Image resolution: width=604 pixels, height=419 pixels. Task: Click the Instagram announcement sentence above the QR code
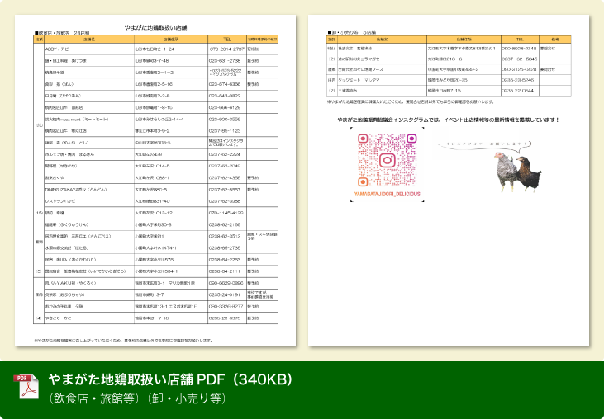pyautogui.click(x=448, y=120)
